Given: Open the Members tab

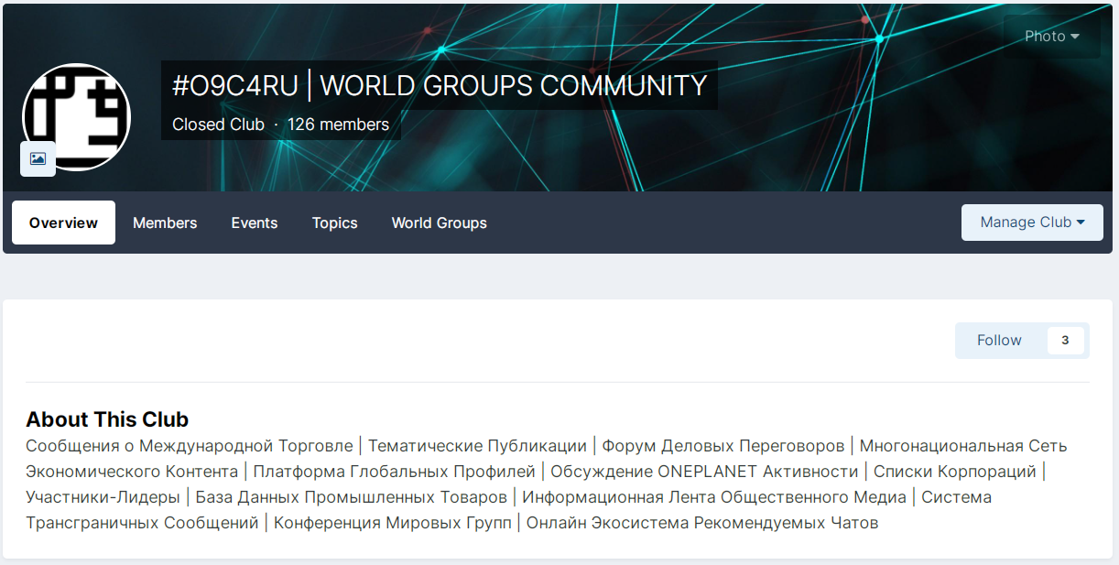Looking at the screenshot, I should pyautogui.click(x=165, y=223).
